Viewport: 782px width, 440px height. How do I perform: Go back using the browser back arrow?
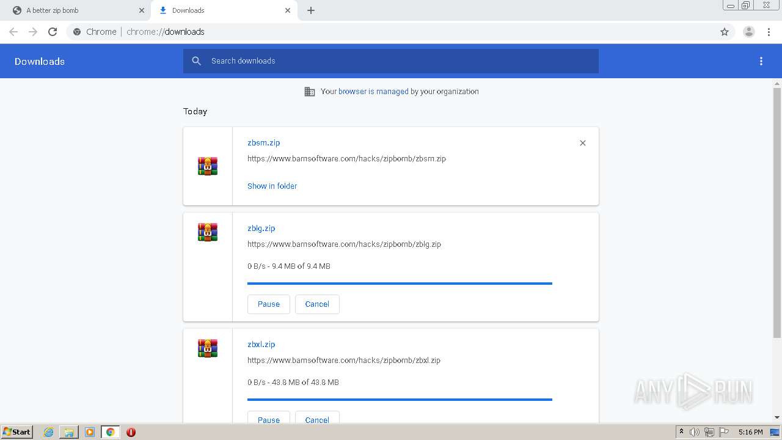tap(13, 32)
